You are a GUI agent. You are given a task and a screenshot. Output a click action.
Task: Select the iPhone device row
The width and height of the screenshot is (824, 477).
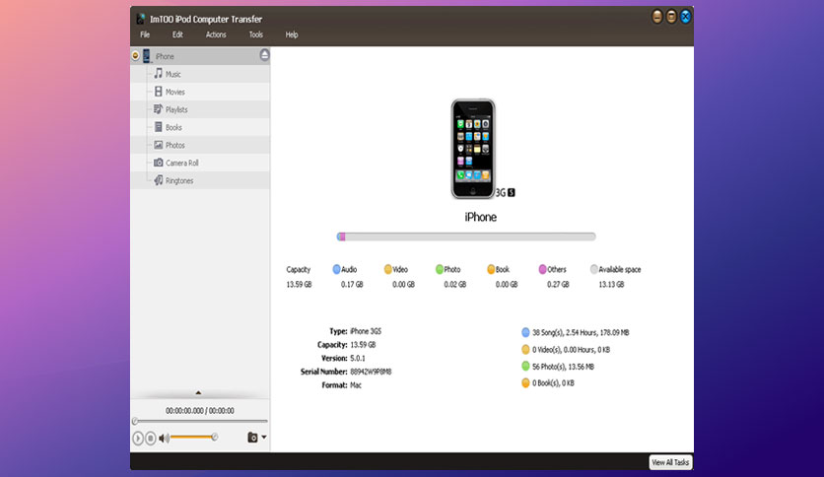point(200,56)
